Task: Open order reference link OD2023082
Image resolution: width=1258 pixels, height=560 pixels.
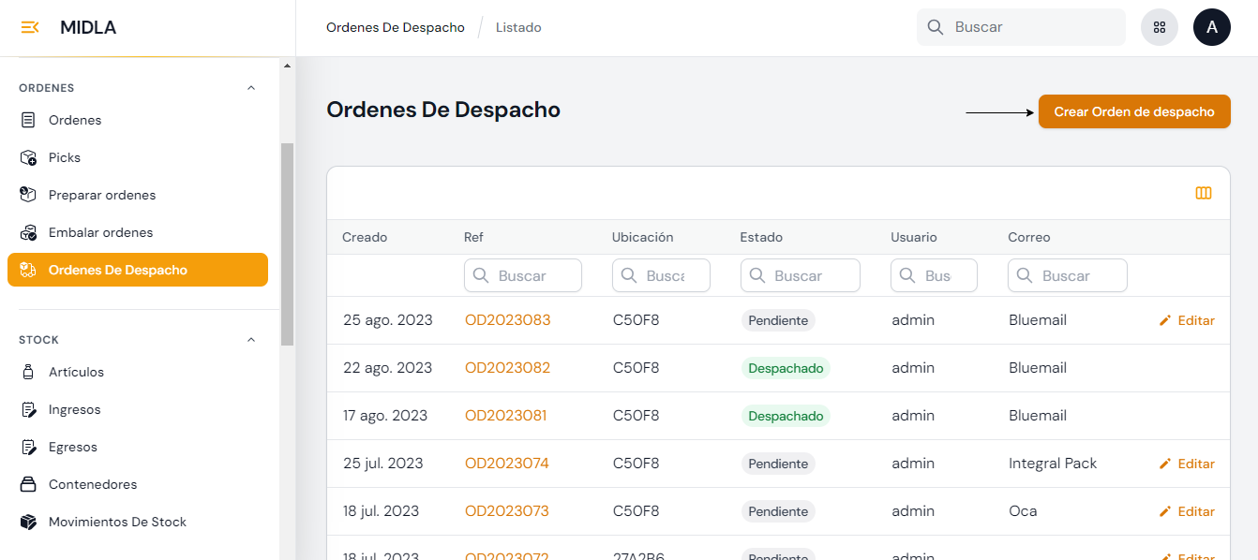Action: coord(506,368)
